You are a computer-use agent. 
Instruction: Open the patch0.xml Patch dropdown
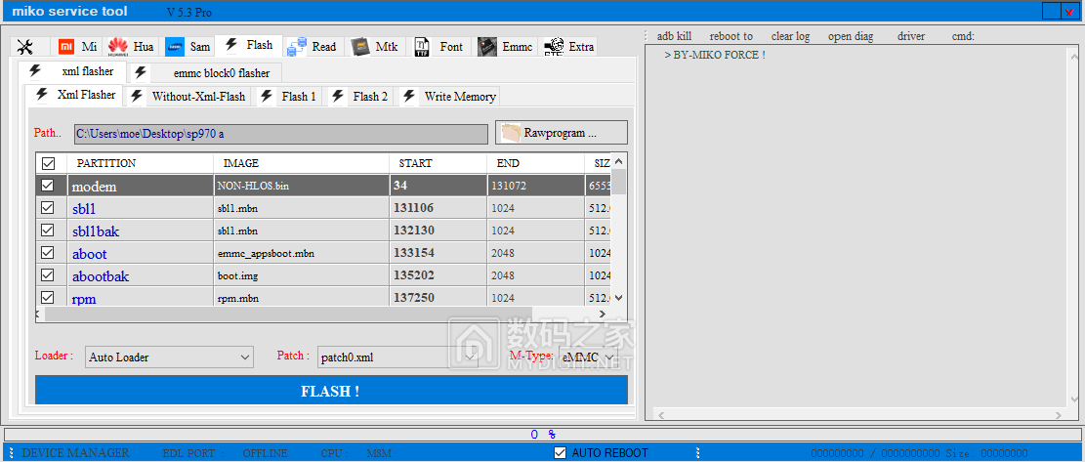click(469, 357)
